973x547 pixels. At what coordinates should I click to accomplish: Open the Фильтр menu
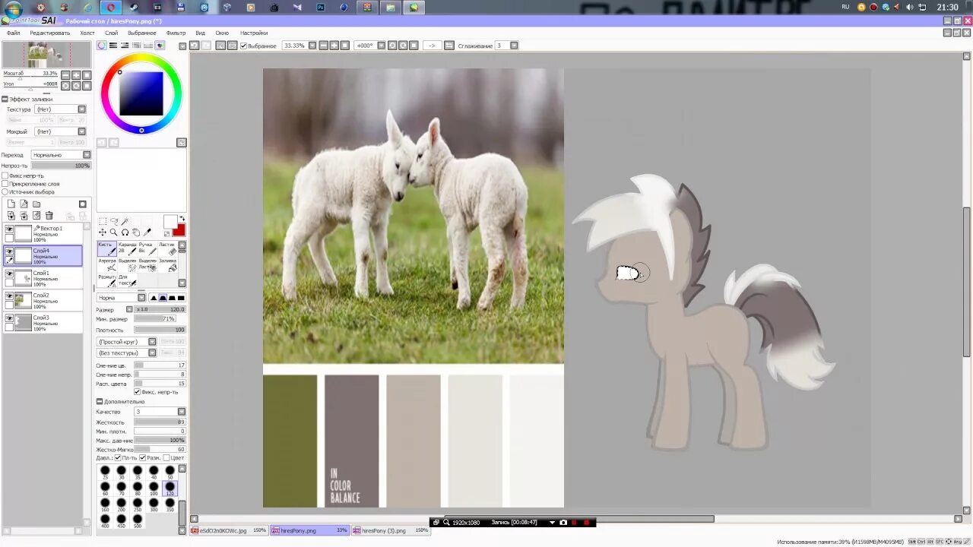176,33
